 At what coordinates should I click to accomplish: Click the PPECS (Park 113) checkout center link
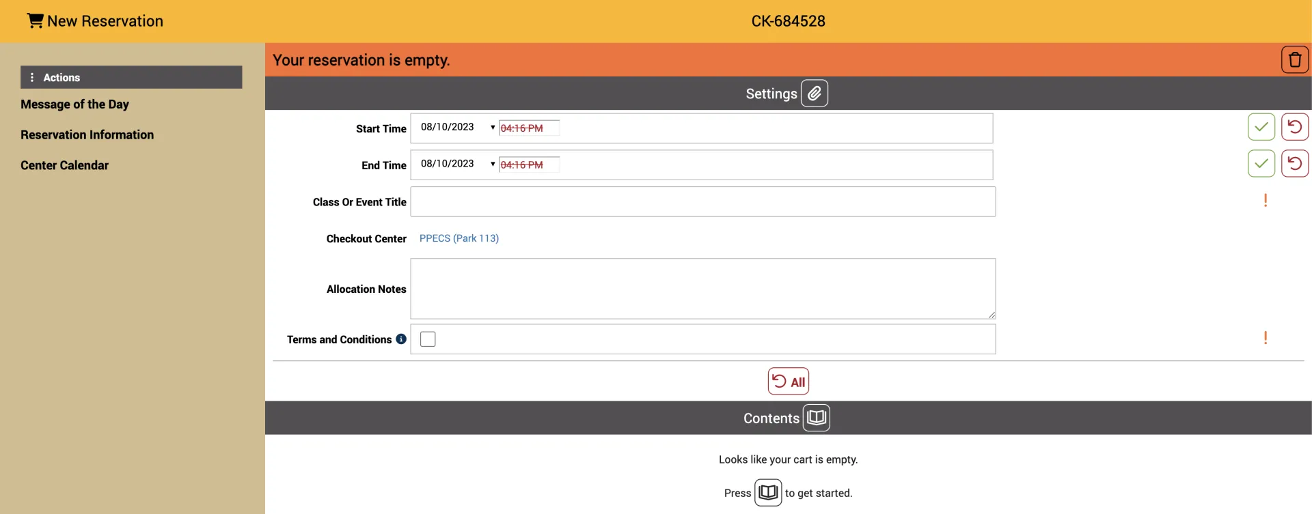459,238
